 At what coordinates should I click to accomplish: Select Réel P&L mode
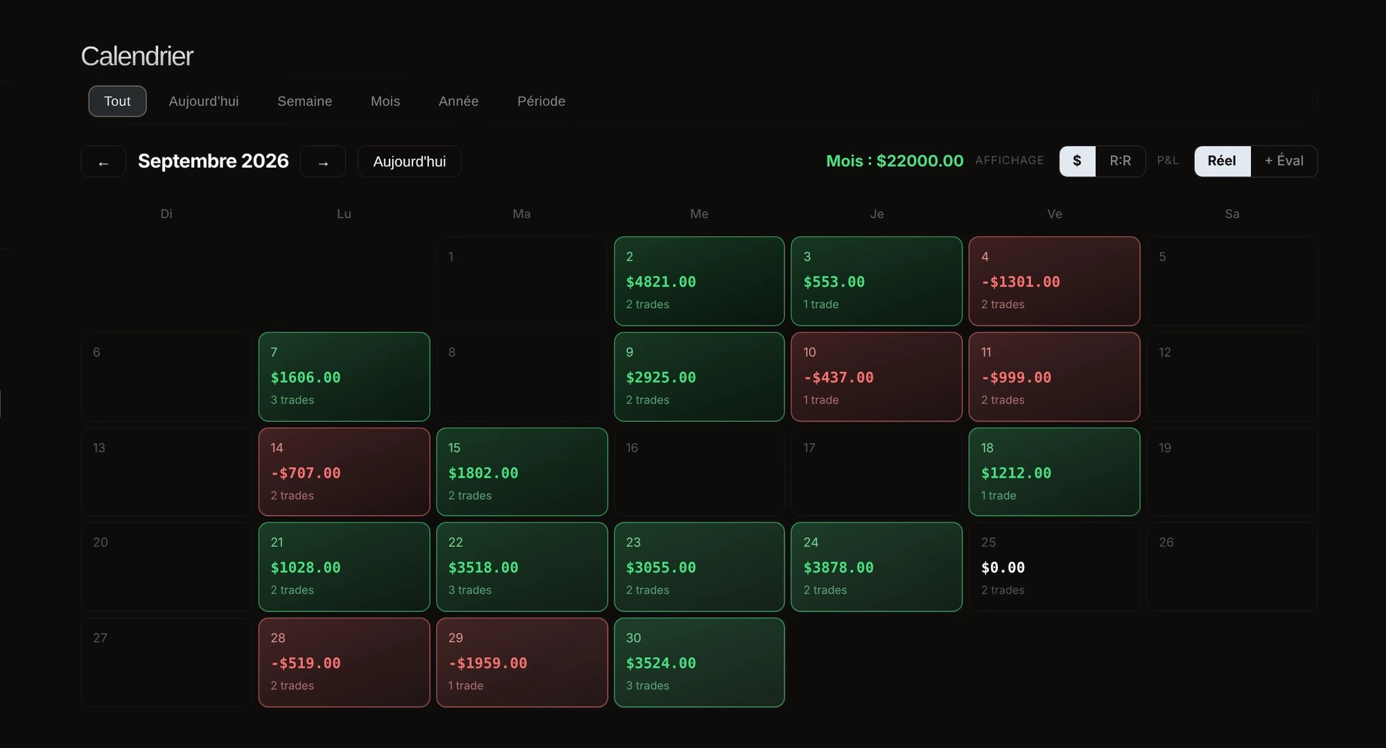click(x=1222, y=161)
